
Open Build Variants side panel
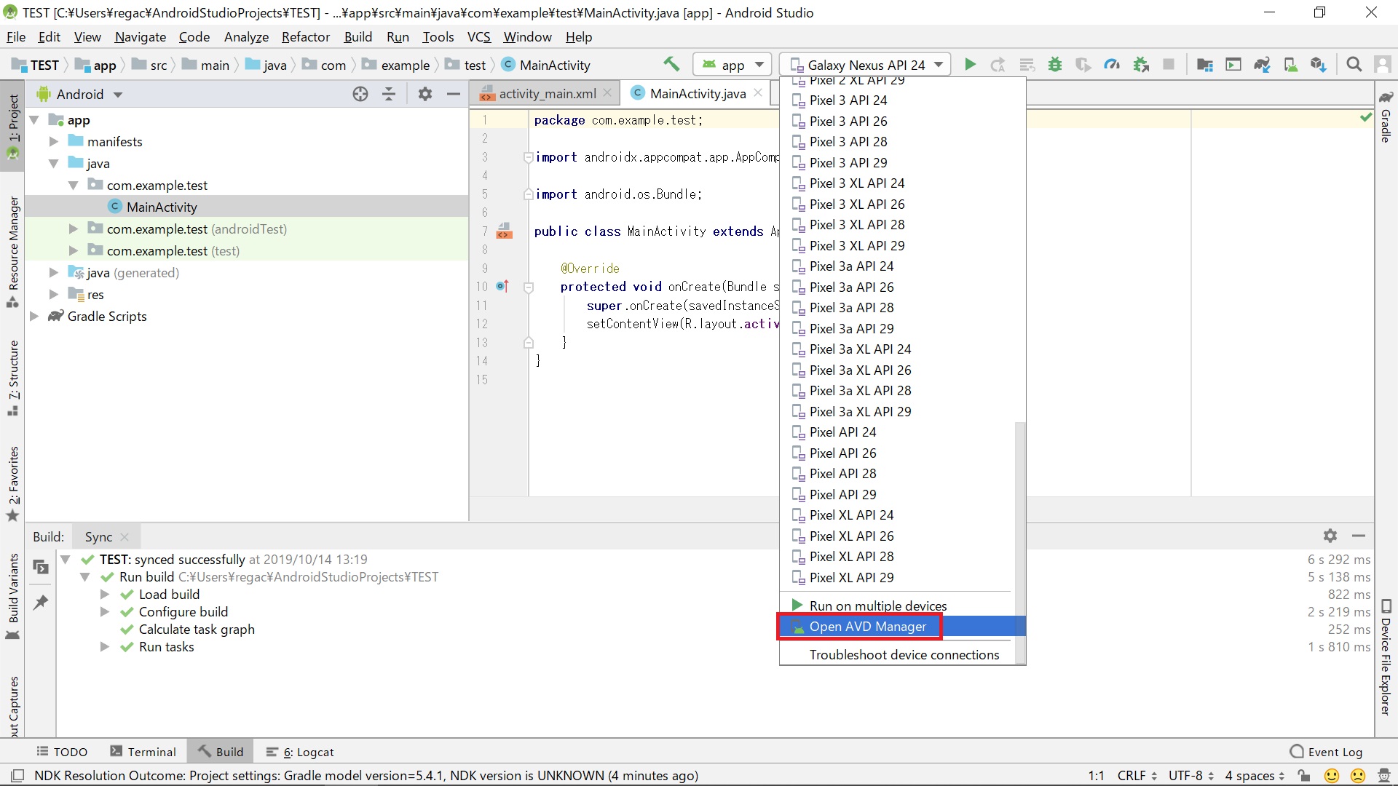[13, 597]
